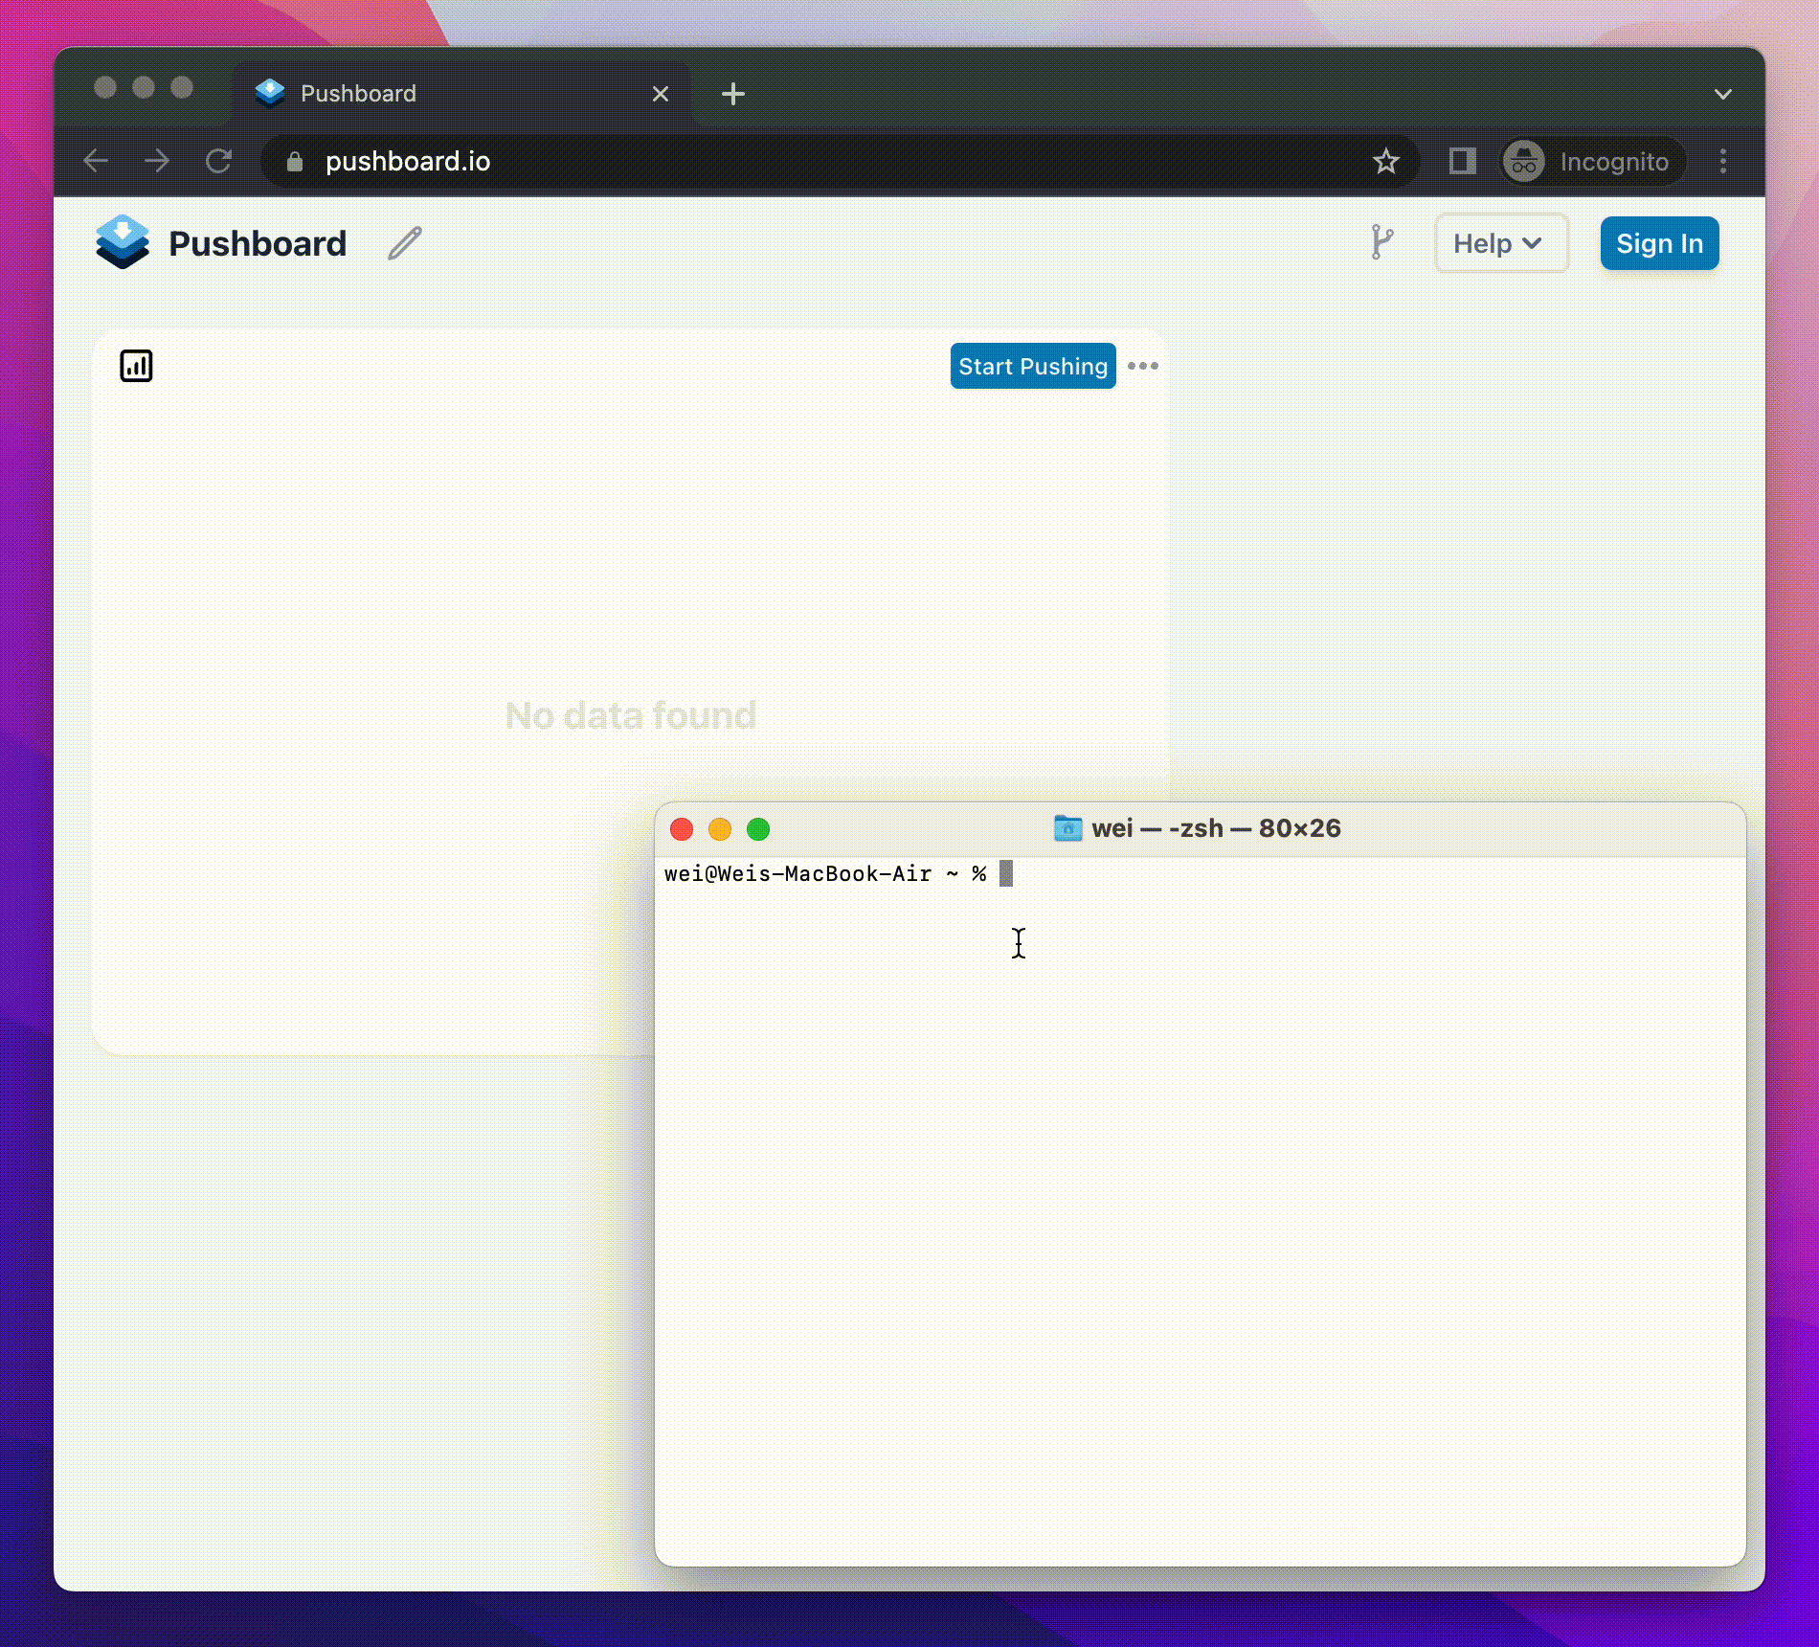1819x1647 pixels.
Task: Click the git fork icon left of Help
Action: [1381, 243]
